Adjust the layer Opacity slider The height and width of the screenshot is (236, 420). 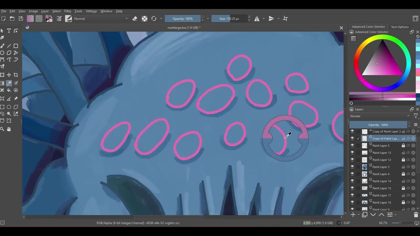click(378, 125)
